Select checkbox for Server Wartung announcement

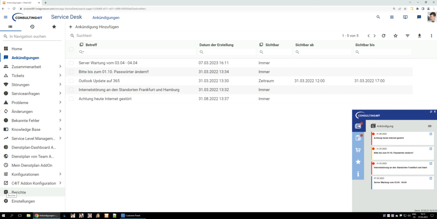pyautogui.click(x=71, y=63)
